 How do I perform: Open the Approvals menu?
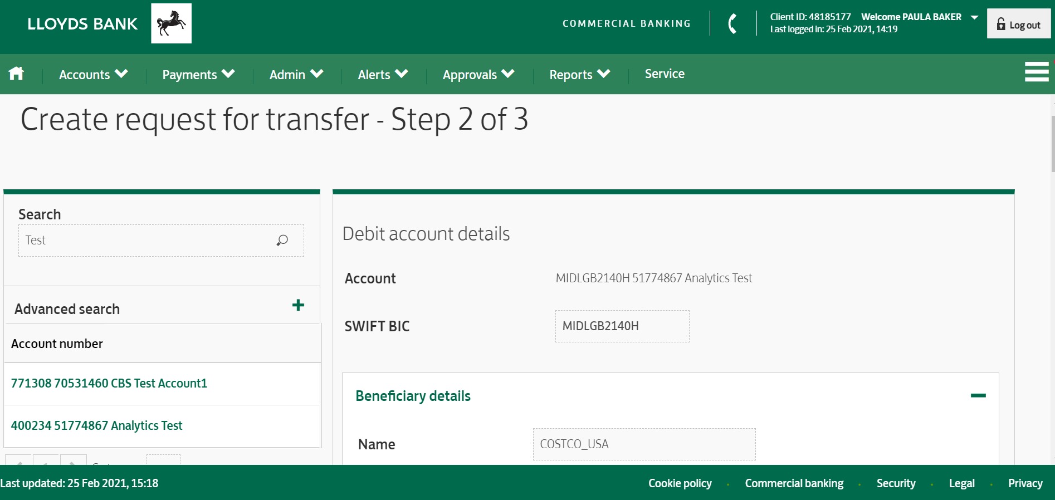(x=478, y=74)
